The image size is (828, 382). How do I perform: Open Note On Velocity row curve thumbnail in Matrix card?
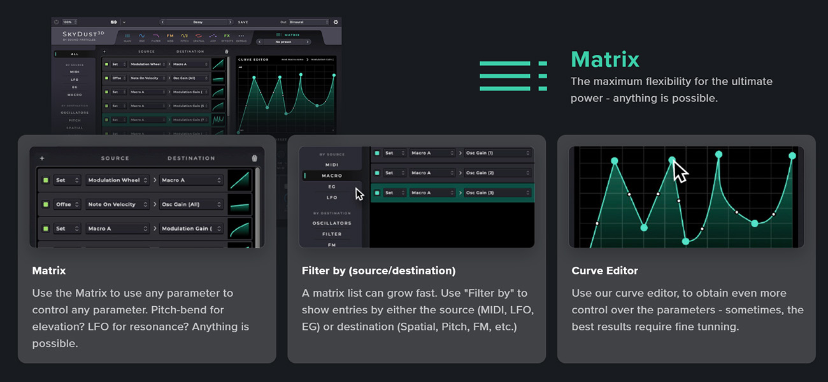pyautogui.click(x=240, y=204)
